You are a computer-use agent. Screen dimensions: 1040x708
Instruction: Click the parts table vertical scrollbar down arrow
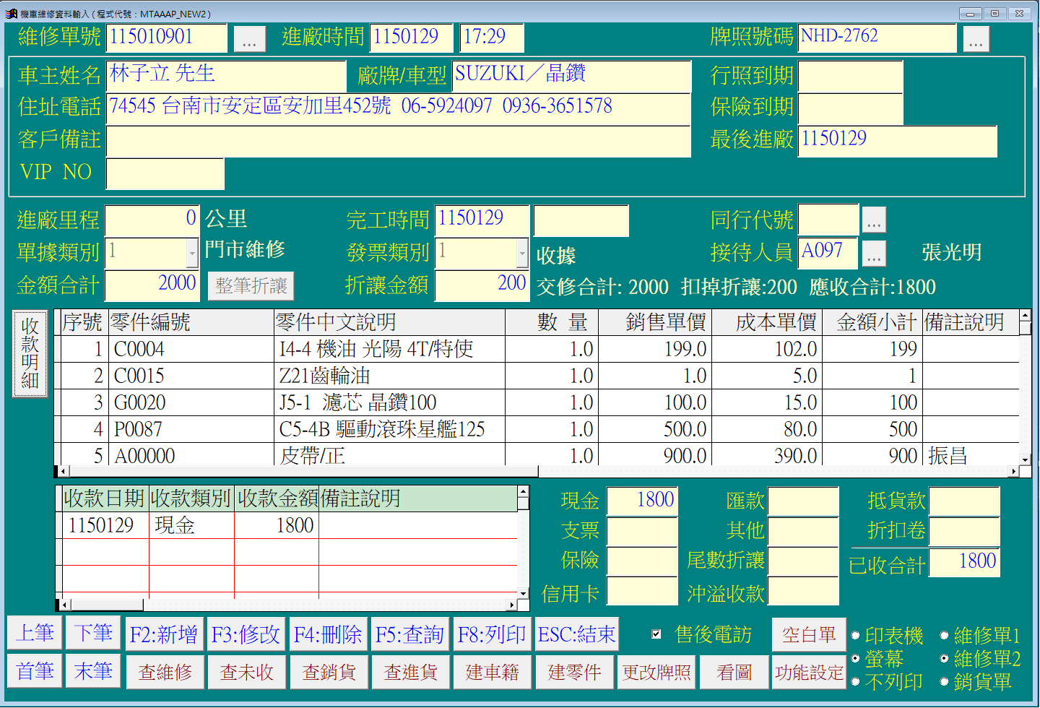coord(1025,459)
